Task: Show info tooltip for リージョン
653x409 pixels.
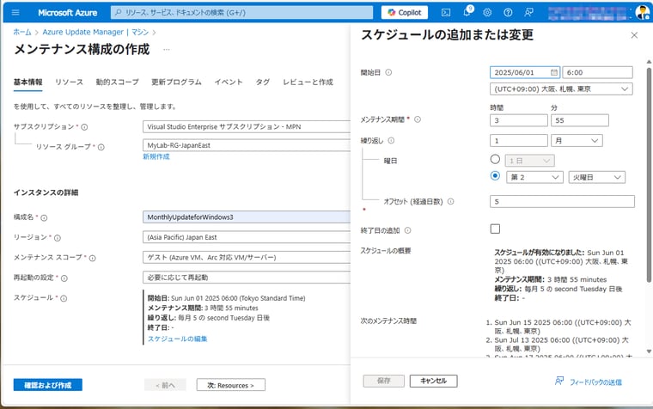Action: 58,238
